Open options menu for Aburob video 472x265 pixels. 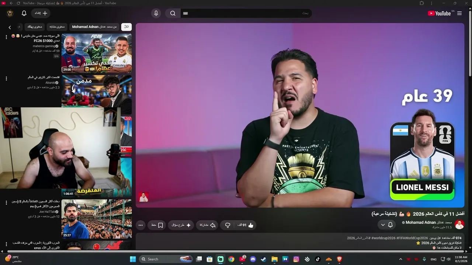pyautogui.click(x=6, y=78)
